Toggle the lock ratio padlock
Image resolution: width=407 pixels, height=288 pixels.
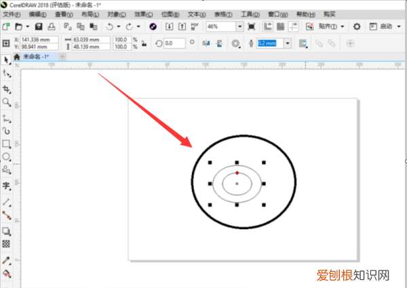click(144, 43)
